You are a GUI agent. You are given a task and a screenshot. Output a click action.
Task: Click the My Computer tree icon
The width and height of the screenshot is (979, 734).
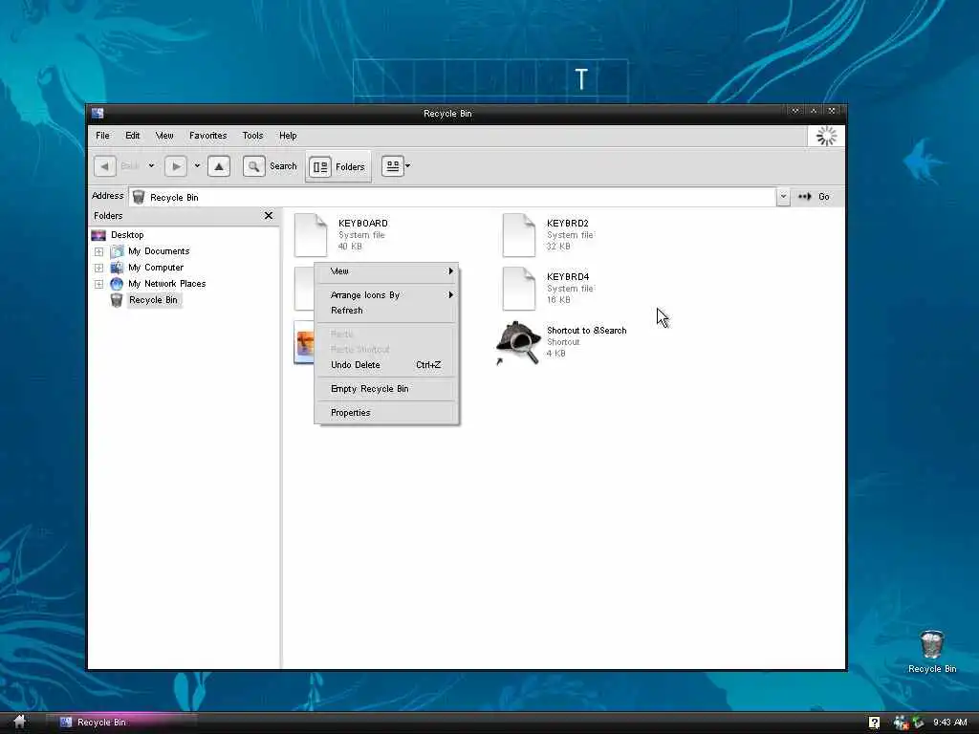click(x=117, y=268)
